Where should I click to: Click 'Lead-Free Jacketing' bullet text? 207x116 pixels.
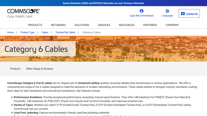(26, 113)
